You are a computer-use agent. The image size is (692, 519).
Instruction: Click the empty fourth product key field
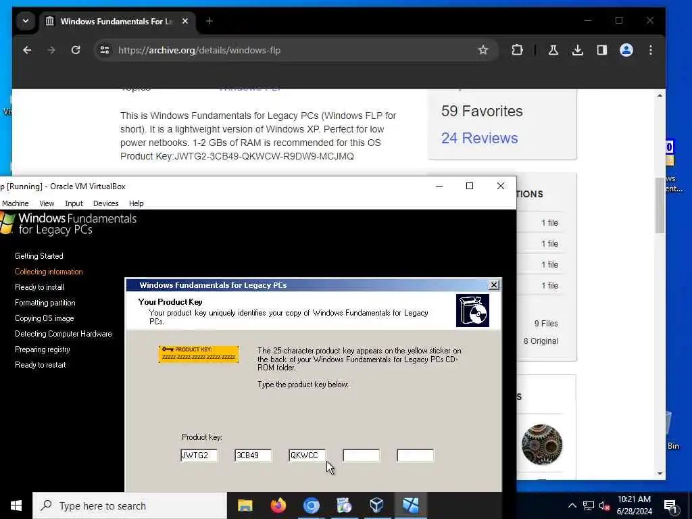[x=361, y=455]
